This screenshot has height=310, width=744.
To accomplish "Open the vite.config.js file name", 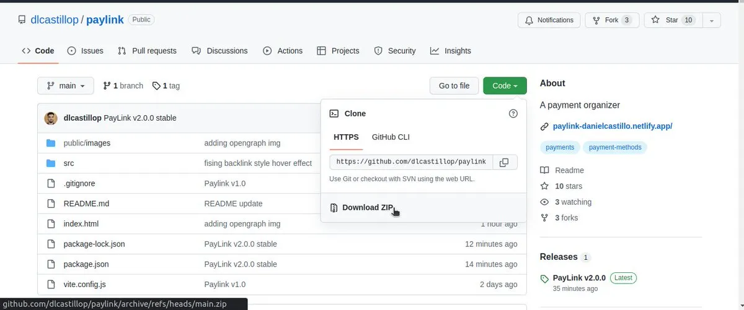I will [x=84, y=284].
